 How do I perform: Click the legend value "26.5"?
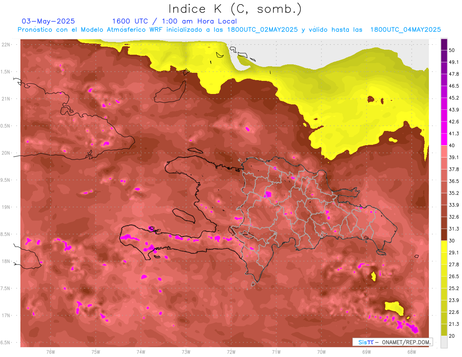[x=454, y=276]
